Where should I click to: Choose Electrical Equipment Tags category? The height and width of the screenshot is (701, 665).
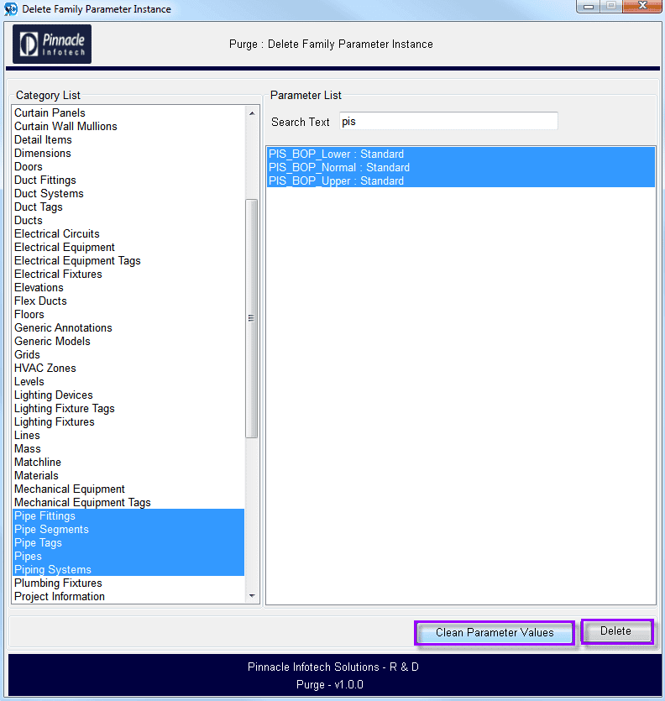[128, 260]
